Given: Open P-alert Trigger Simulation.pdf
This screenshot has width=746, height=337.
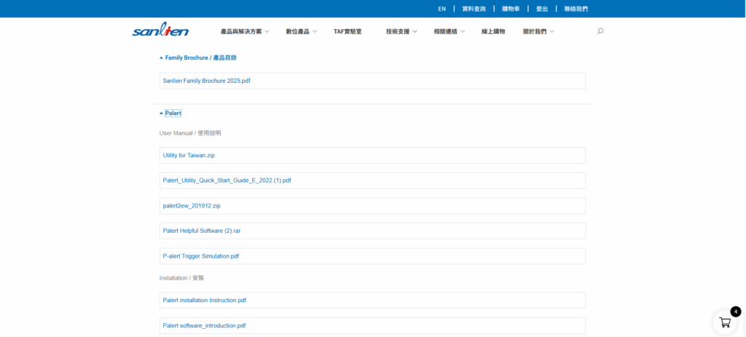Looking at the screenshot, I should click(201, 256).
